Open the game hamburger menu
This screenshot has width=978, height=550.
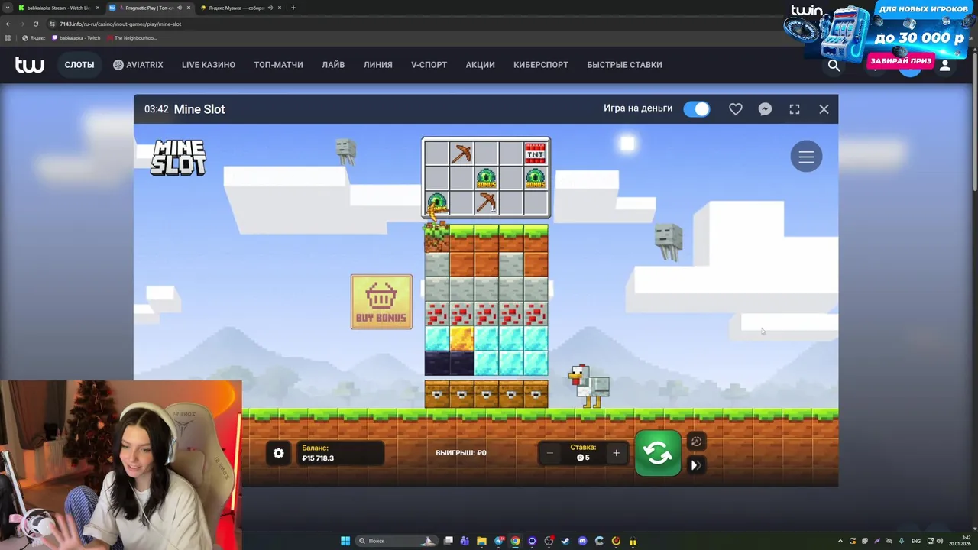click(x=806, y=157)
